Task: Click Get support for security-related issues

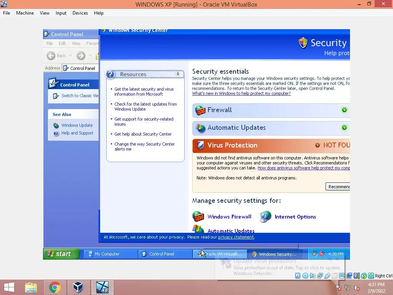Action: [144, 122]
